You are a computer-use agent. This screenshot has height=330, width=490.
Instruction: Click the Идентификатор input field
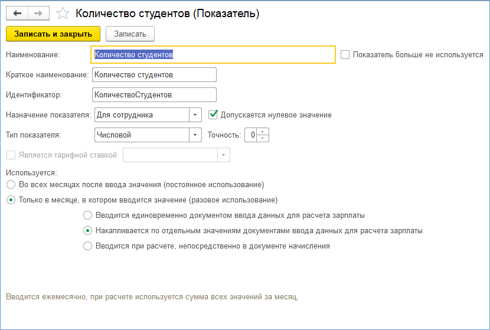pyautogui.click(x=155, y=94)
